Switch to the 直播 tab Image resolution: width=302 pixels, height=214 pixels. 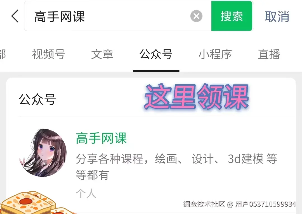[x=269, y=54]
